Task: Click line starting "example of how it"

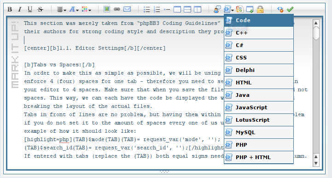Action: pos(80,131)
